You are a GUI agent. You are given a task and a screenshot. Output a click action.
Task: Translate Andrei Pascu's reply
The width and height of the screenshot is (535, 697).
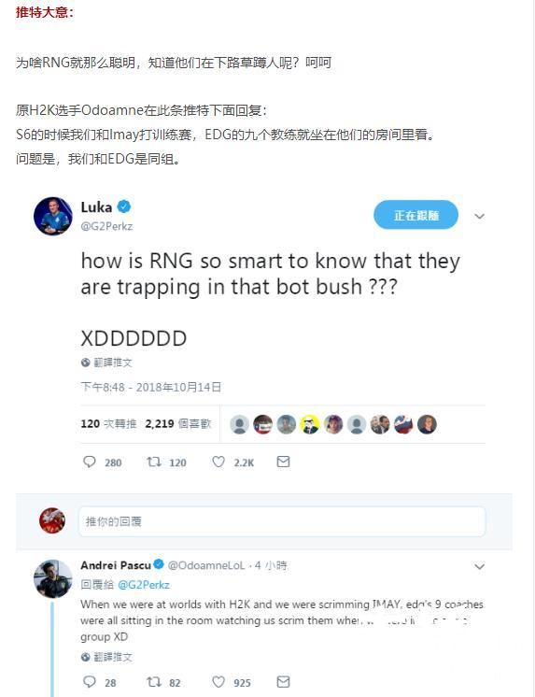point(106,657)
